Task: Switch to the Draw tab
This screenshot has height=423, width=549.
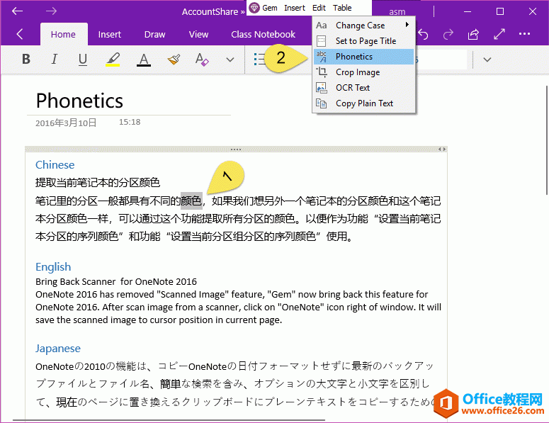Action: coord(154,34)
